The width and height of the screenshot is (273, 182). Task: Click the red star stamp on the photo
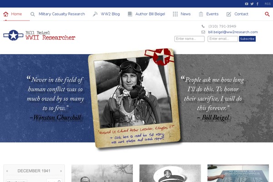pyautogui.click(x=160, y=57)
